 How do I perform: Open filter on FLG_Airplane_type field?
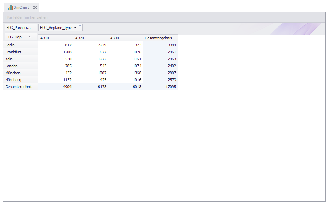pos(80,26)
